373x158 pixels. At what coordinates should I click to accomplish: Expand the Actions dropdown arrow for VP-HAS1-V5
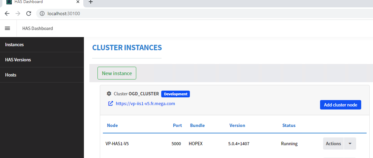(350, 144)
